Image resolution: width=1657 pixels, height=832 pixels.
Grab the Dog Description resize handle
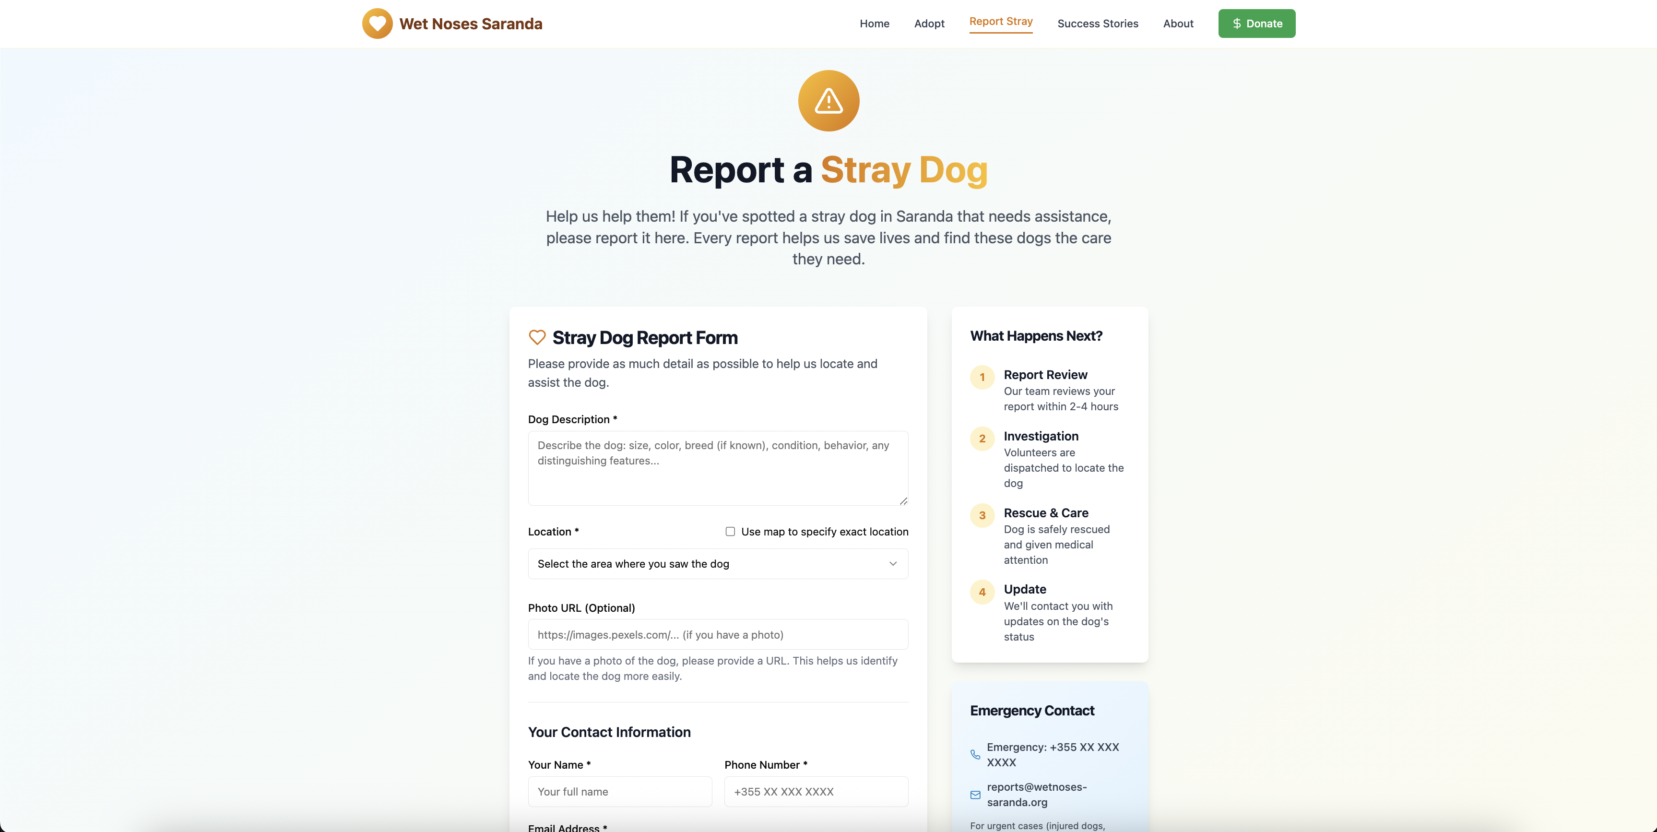coord(903,500)
